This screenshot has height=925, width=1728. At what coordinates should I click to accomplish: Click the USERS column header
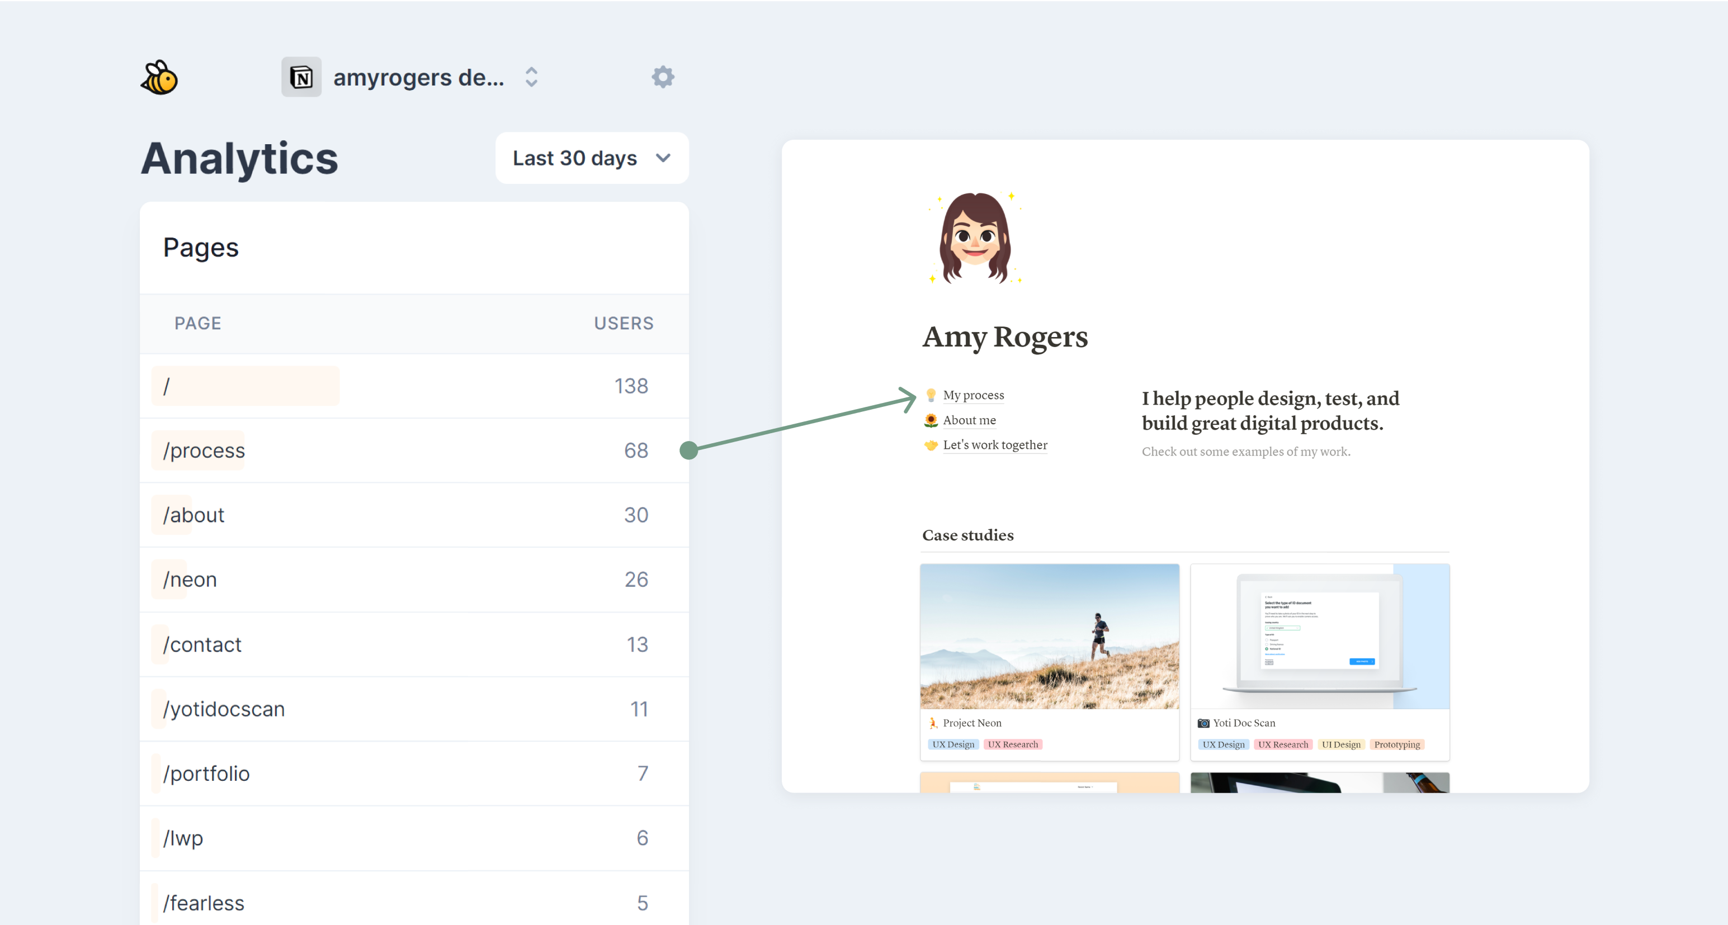point(622,323)
